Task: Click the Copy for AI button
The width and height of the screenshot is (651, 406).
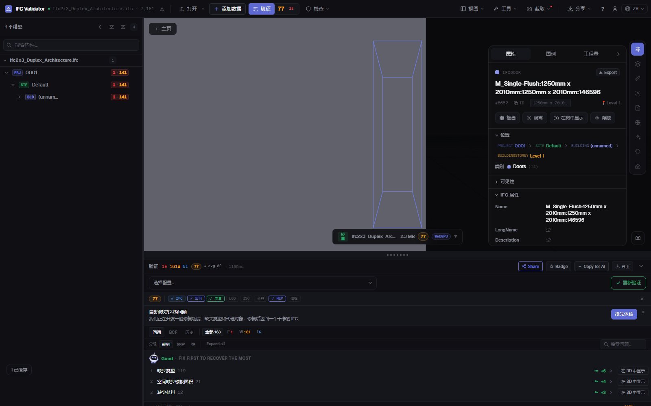Action: (591, 266)
